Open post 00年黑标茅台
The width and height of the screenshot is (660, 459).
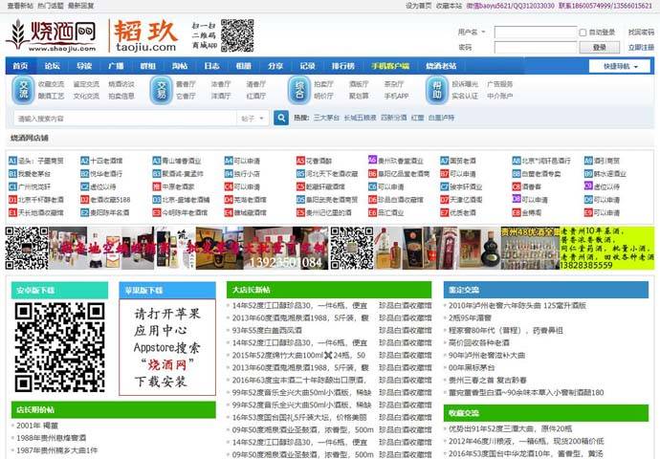coord(472,368)
